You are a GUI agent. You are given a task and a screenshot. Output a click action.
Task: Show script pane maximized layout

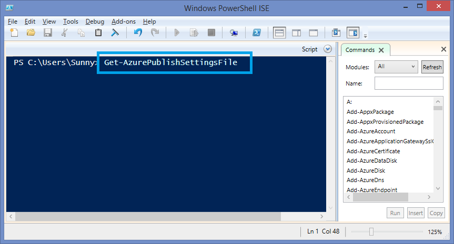(x=314, y=33)
